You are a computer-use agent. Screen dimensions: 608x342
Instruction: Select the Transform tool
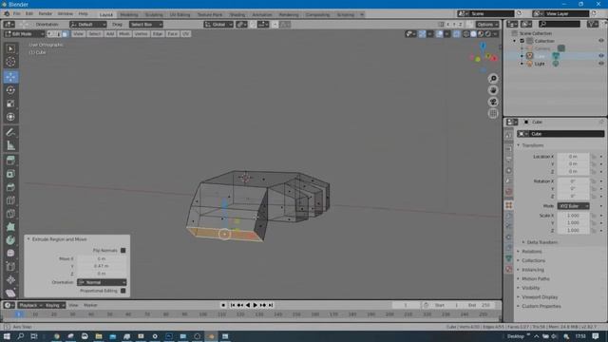10,117
